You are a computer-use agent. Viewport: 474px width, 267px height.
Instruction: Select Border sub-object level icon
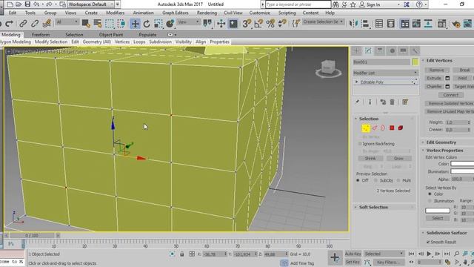point(383,128)
